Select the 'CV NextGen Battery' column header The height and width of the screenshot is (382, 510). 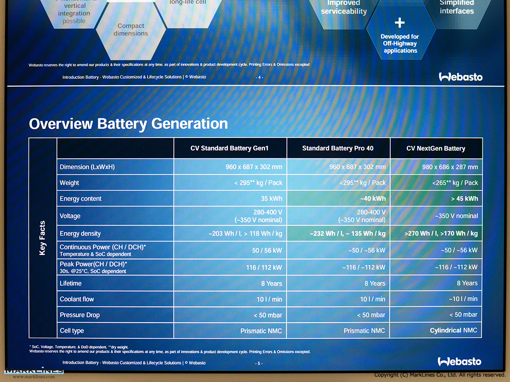tap(436, 148)
